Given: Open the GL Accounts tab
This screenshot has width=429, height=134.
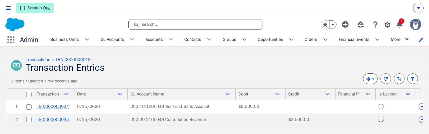Looking at the screenshot, I should click(x=112, y=40).
